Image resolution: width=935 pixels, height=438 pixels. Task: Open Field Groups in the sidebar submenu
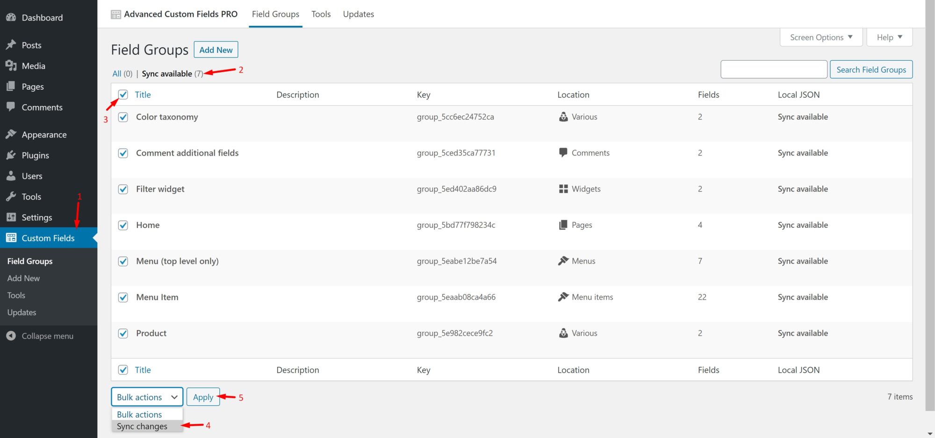30,261
